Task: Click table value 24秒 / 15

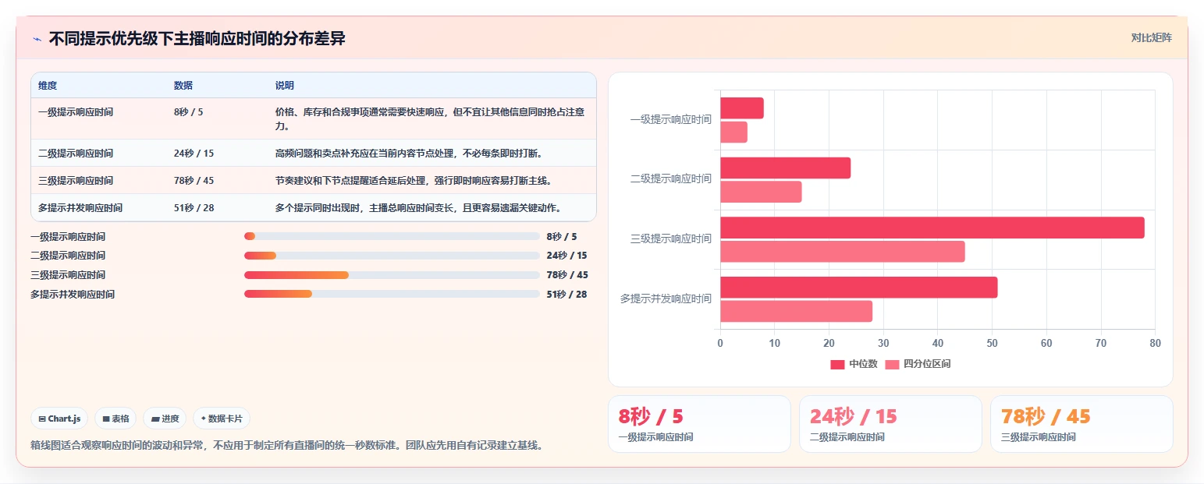Action: click(194, 153)
